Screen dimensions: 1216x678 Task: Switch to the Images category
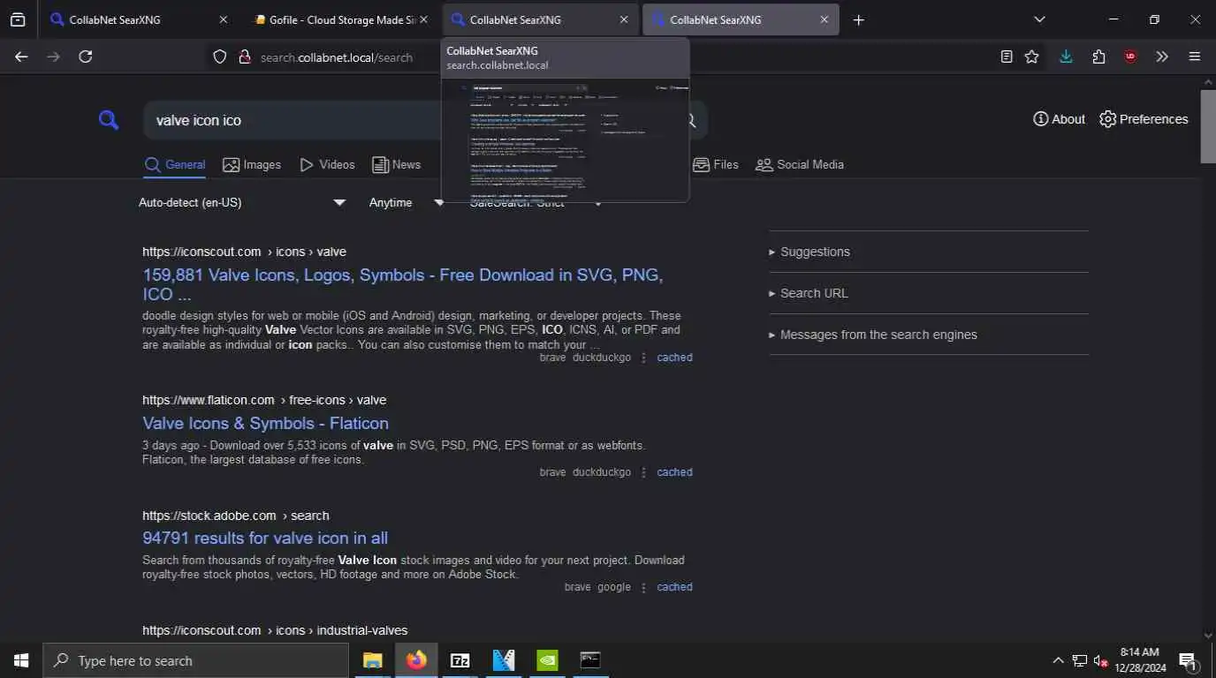pyautogui.click(x=252, y=164)
